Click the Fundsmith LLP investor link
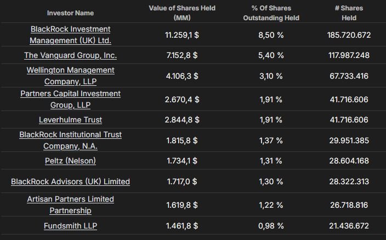 (x=70, y=226)
